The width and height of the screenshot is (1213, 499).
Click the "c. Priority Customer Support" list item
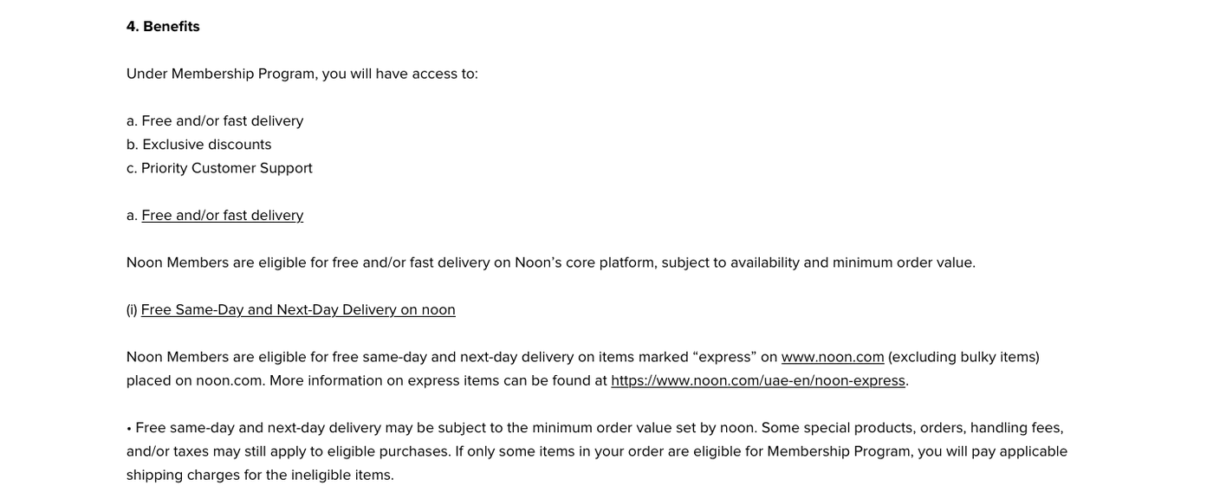point(219,168)
